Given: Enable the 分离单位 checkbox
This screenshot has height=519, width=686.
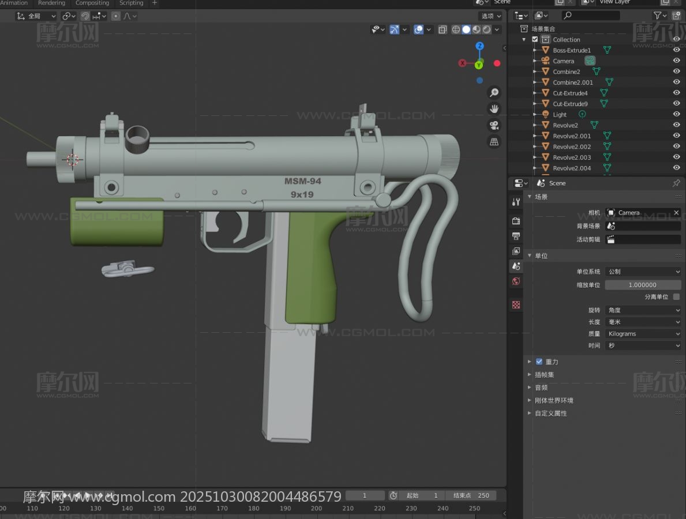Looking at the screenshot, I should pos(676,297).
